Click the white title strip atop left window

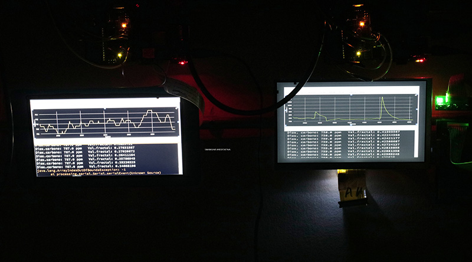[105, 103]
